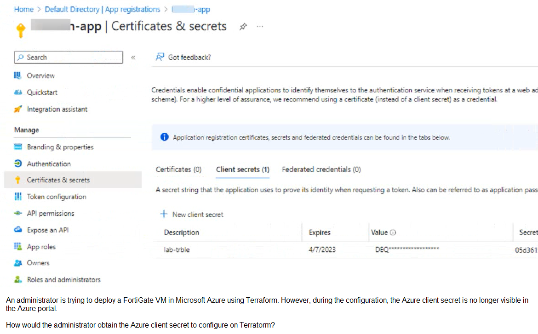The width and height of the screenshot is (538, 334).
Task: Click the Description column header
Action: [x=182, y=232]
